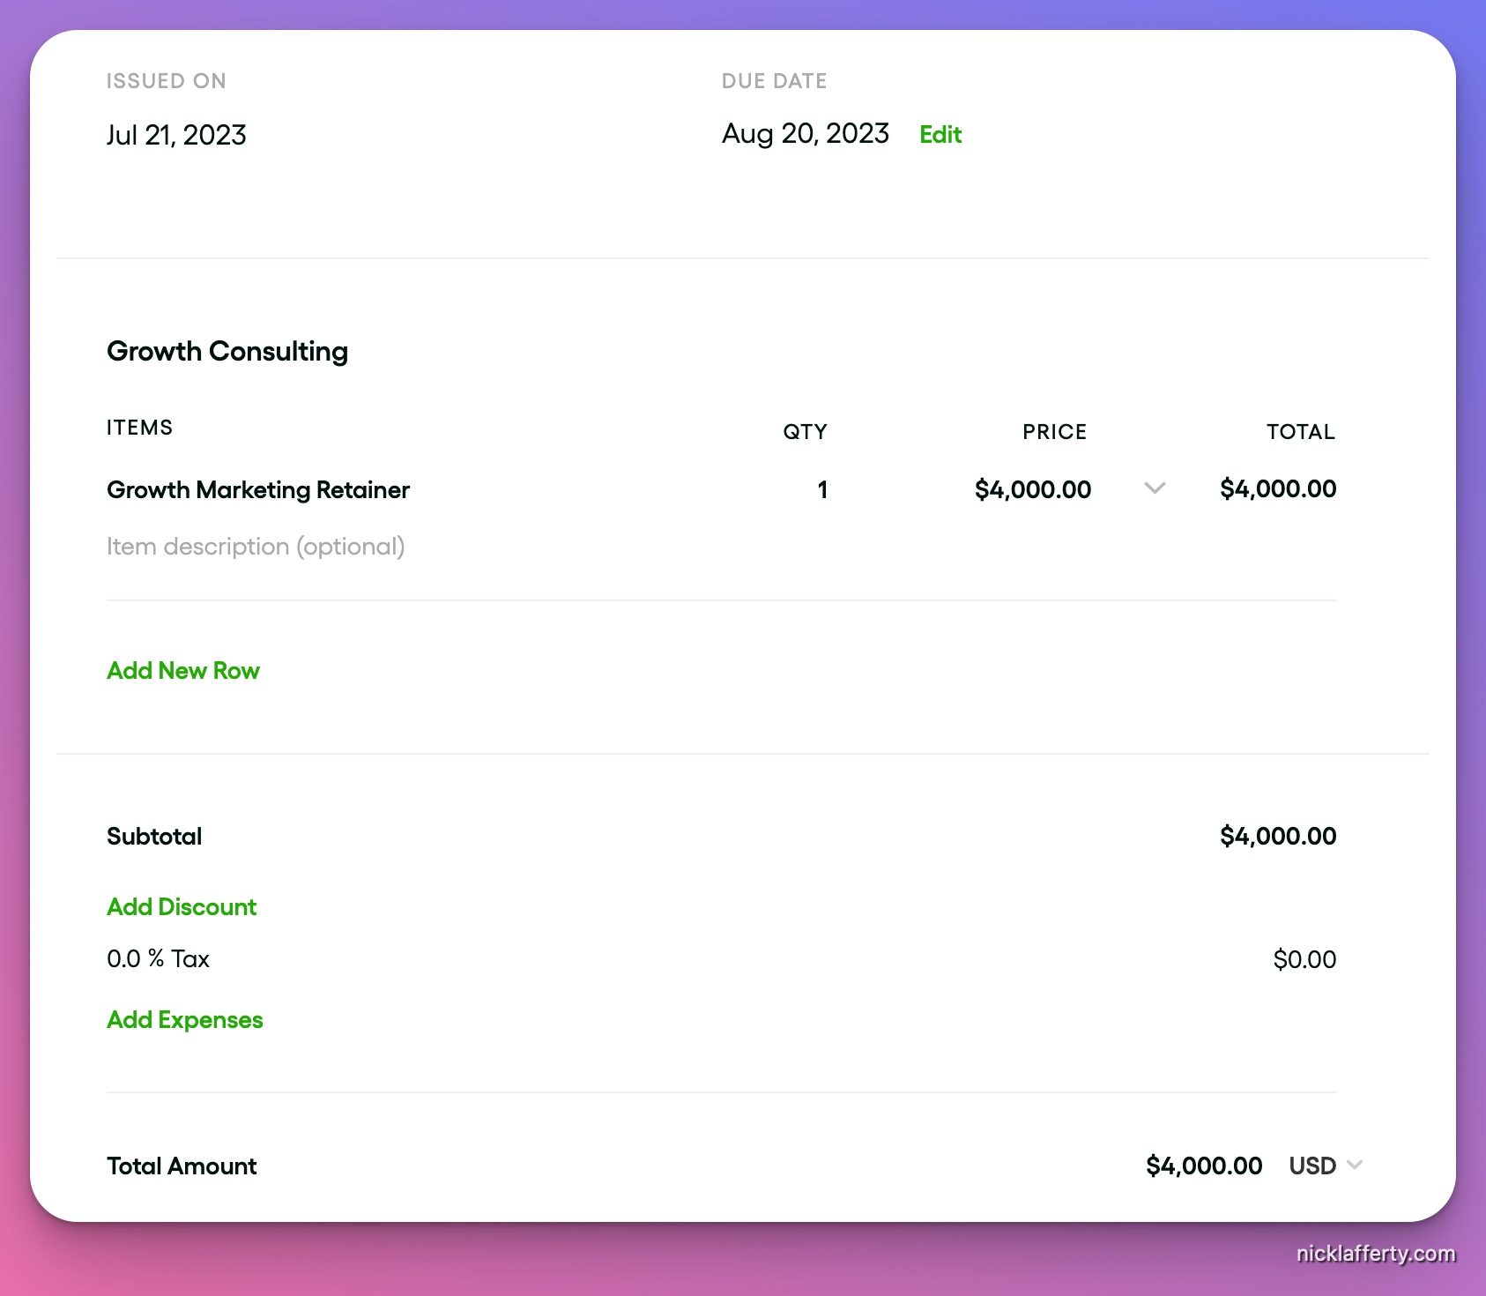Click the $4,000.00 price field to edit it

coord(1032,489)
